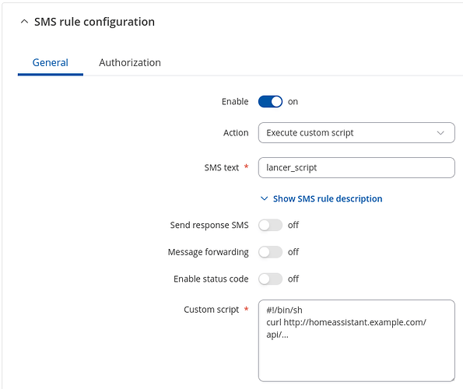Click chevron beside Show SMS rule description
Viewport: 463px width, 389px height.
264,198
